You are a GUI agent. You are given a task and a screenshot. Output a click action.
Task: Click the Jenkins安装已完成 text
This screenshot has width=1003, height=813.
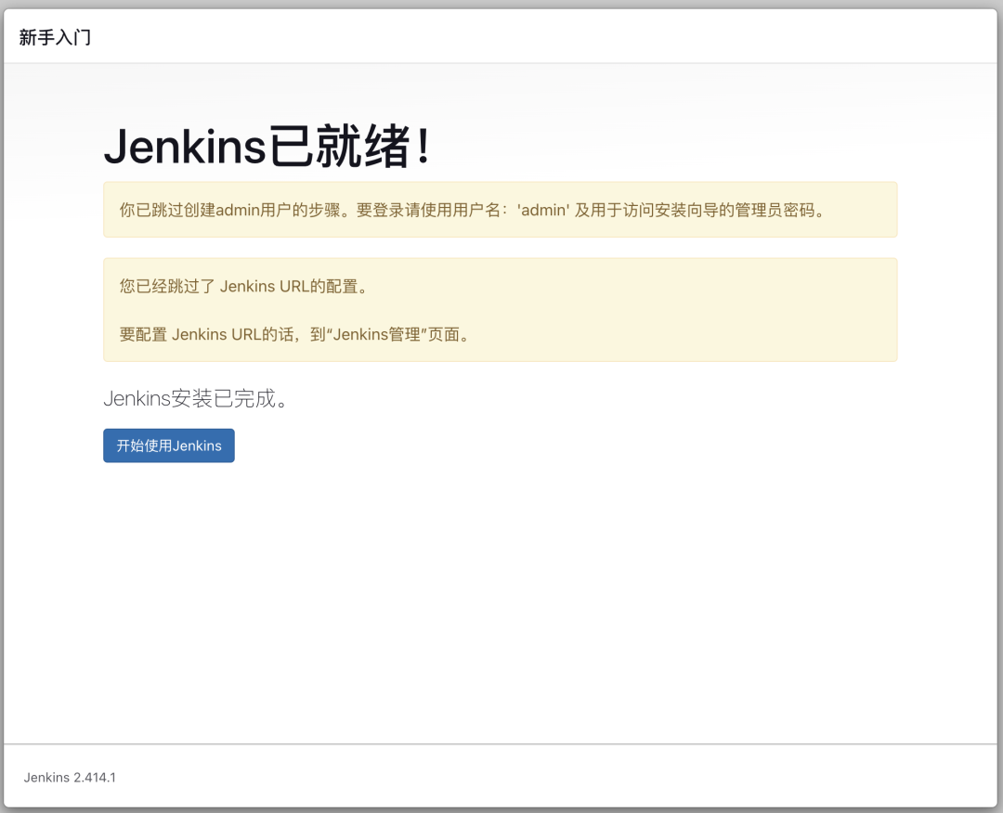196,398
